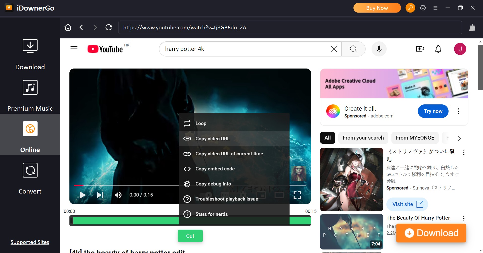The height and width of the screenshot is (253, 483).
Task: Mute the video volume
Action: point(118,195)
